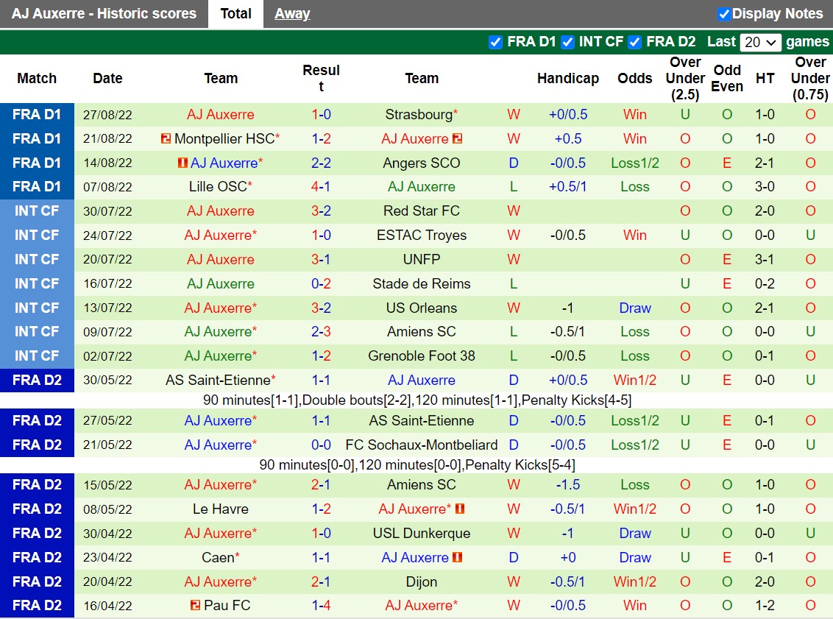Click the card icon after AJ Auxerre in Caen row
833x619 pixels.
point(458,558)
